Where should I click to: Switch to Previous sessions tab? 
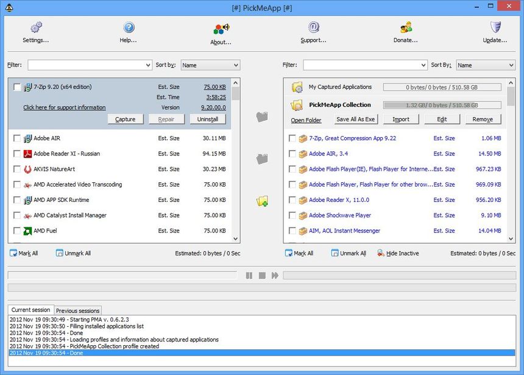78,310
